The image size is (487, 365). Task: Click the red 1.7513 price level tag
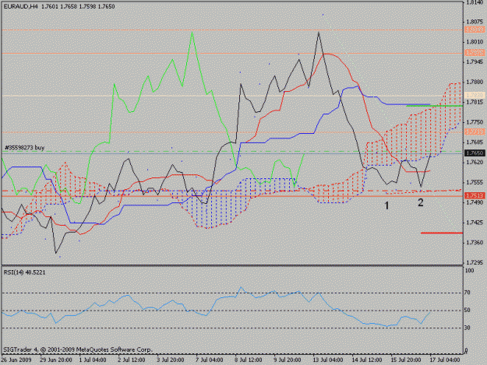pyautogui.click(x=475, y=195)
